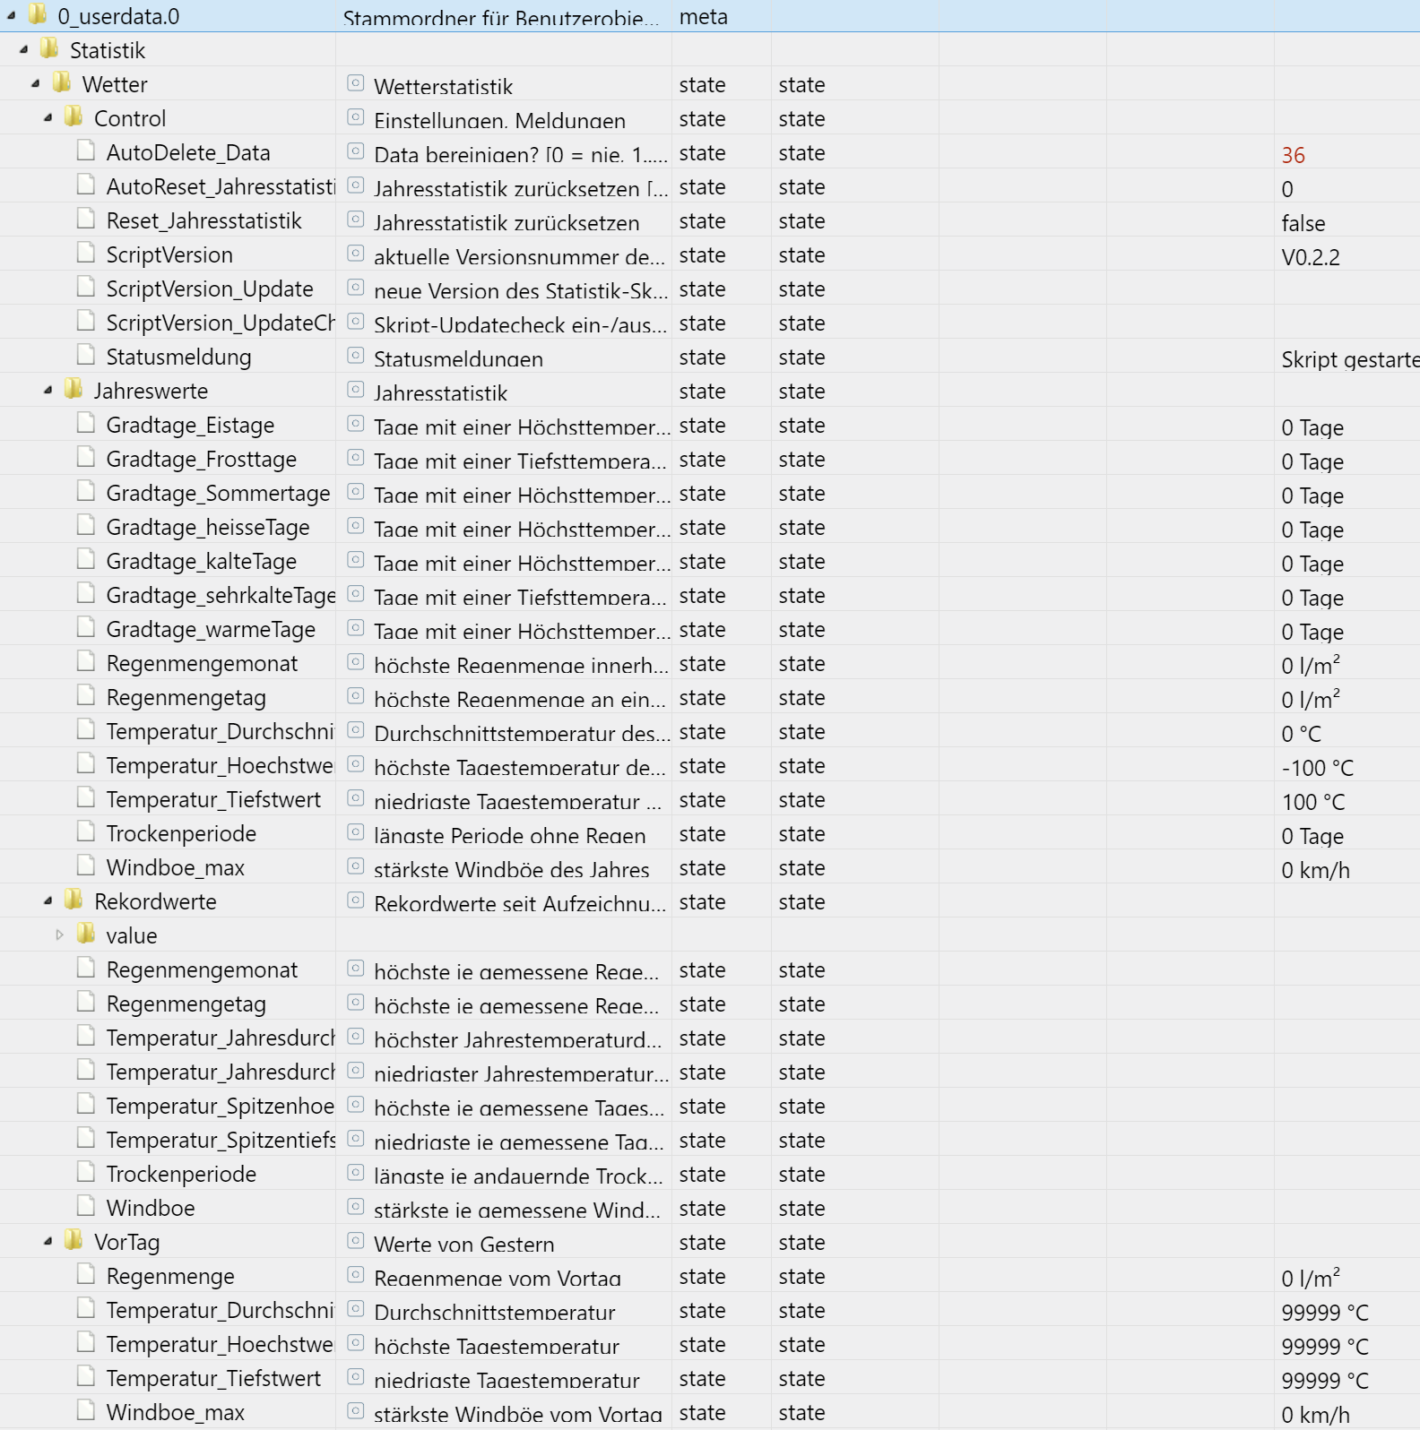Image resolution: width=1420 pixels, height=1430 pixels.
Task: Click the 99999 °C value for VorTag Temperatur_Tiefstwert
Action: (x=1325, y=1381)
